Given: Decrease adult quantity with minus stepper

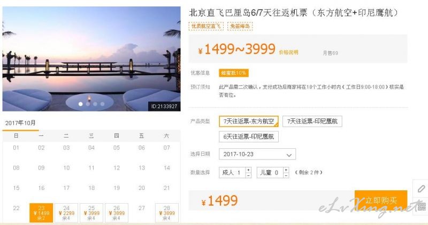Looking at the screenshot, I should (248, 175).
